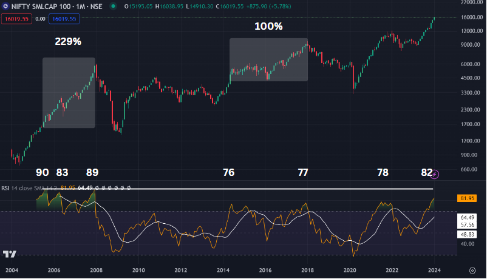This screenshot has height=279, width=487.
Task: Click 2010 on the time axis
Action: (x=138, y=271)
